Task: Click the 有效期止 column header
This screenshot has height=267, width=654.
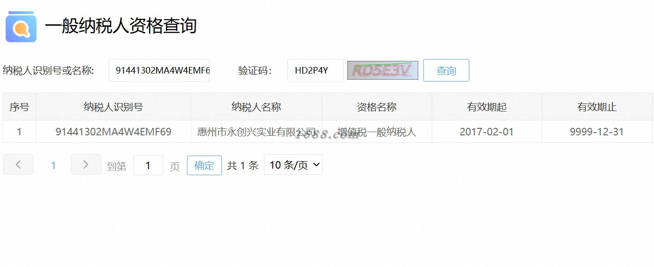Action: pos(597,107)
